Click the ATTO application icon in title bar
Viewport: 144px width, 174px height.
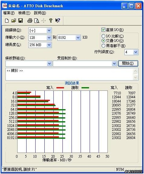(5, 6)
